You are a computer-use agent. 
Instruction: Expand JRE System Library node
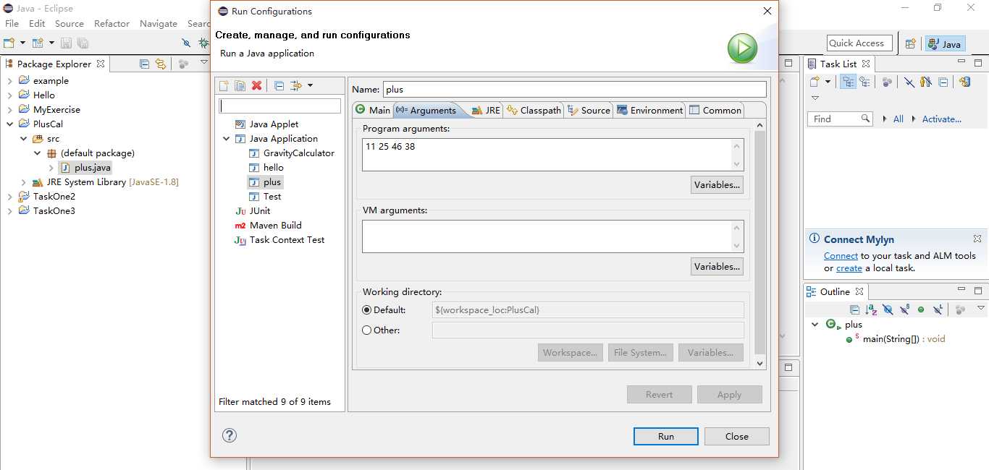[23, 182]
